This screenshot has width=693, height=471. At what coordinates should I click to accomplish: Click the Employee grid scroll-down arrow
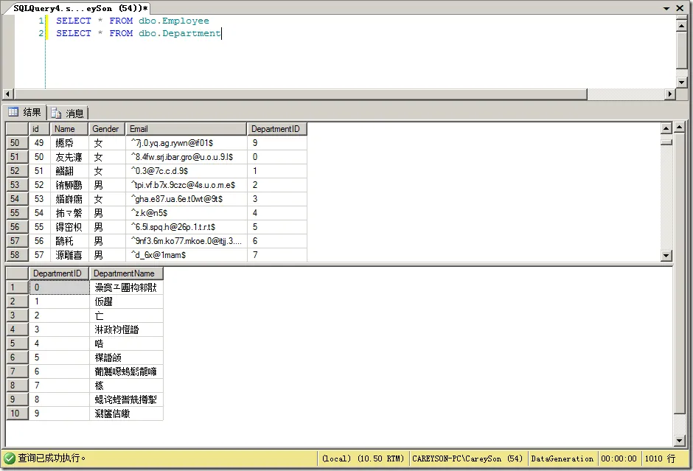click(666, 255)
